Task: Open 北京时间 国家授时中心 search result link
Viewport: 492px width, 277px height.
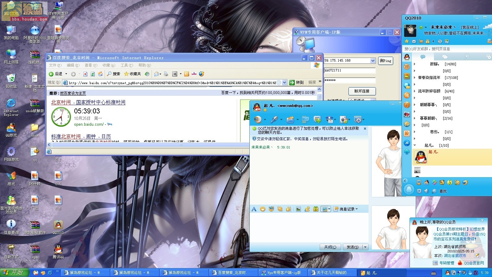Action: tap(88, 102)
